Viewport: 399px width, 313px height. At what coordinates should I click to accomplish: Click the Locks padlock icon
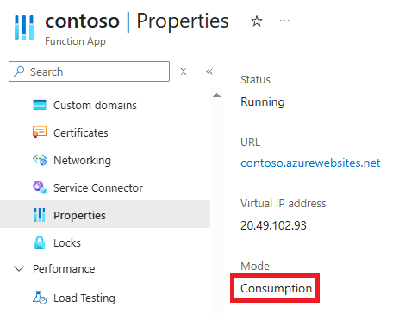40,242
